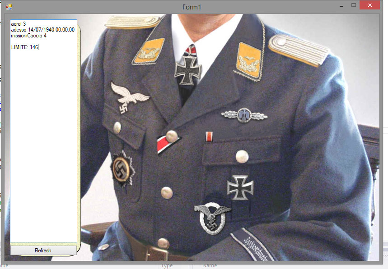Click the 'adesso 14/07/1940 00:00:00' line
This screenshot has height=269, width=388.
click(x=42, y=30)
